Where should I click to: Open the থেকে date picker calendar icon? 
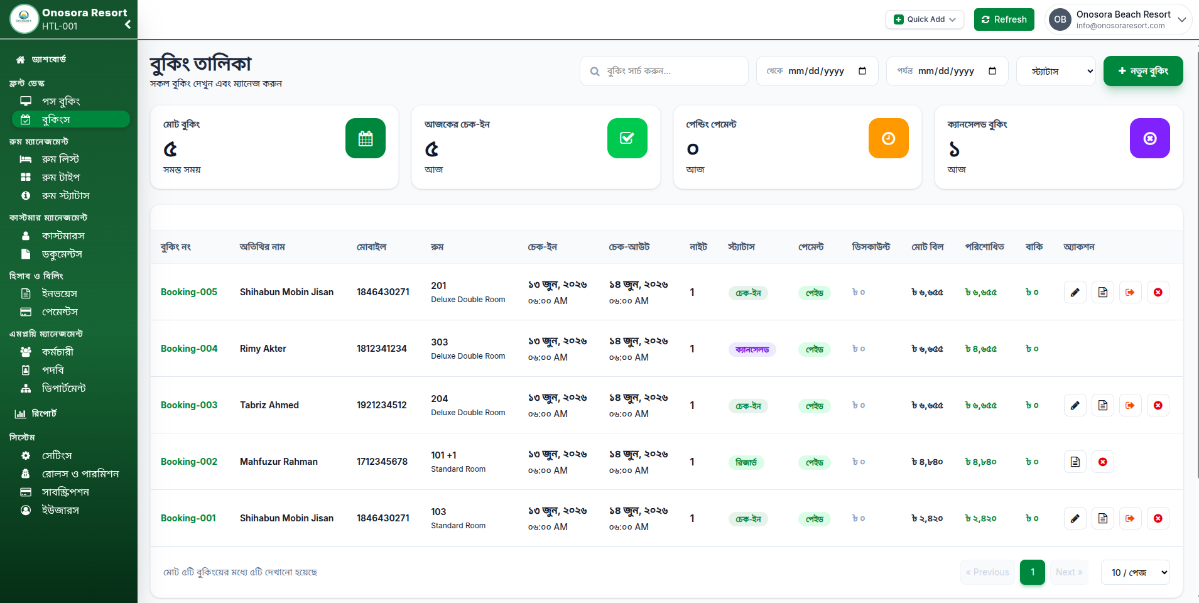point(862,71)
